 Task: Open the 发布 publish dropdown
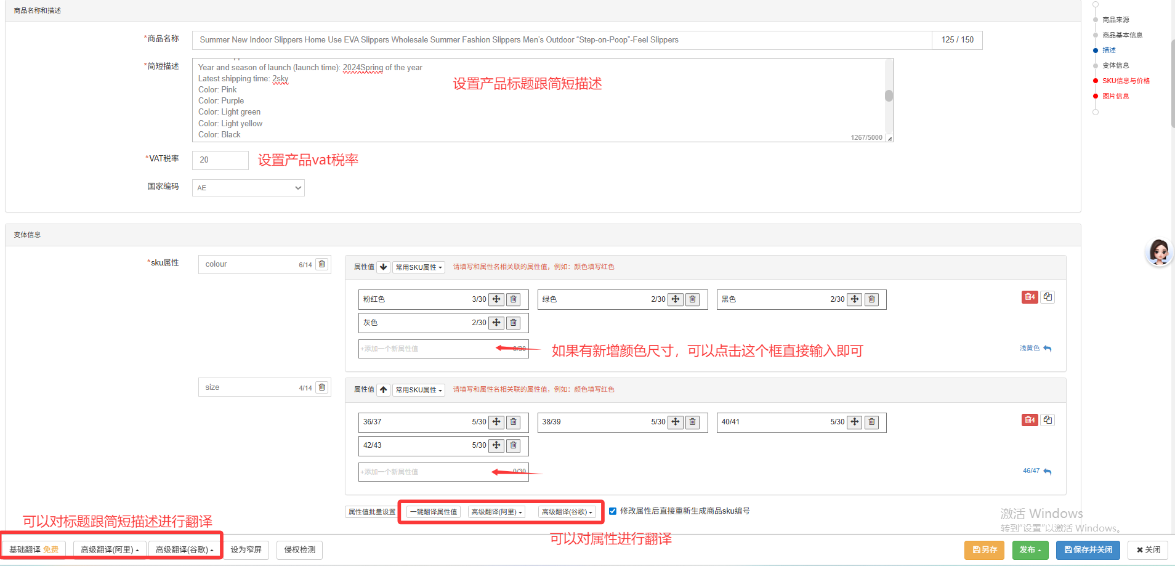pyautogui.click(x=1030, y=550)
